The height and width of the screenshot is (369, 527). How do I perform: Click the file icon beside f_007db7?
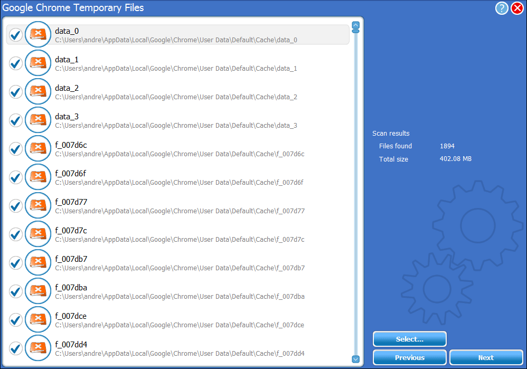[x=38, y=262]
